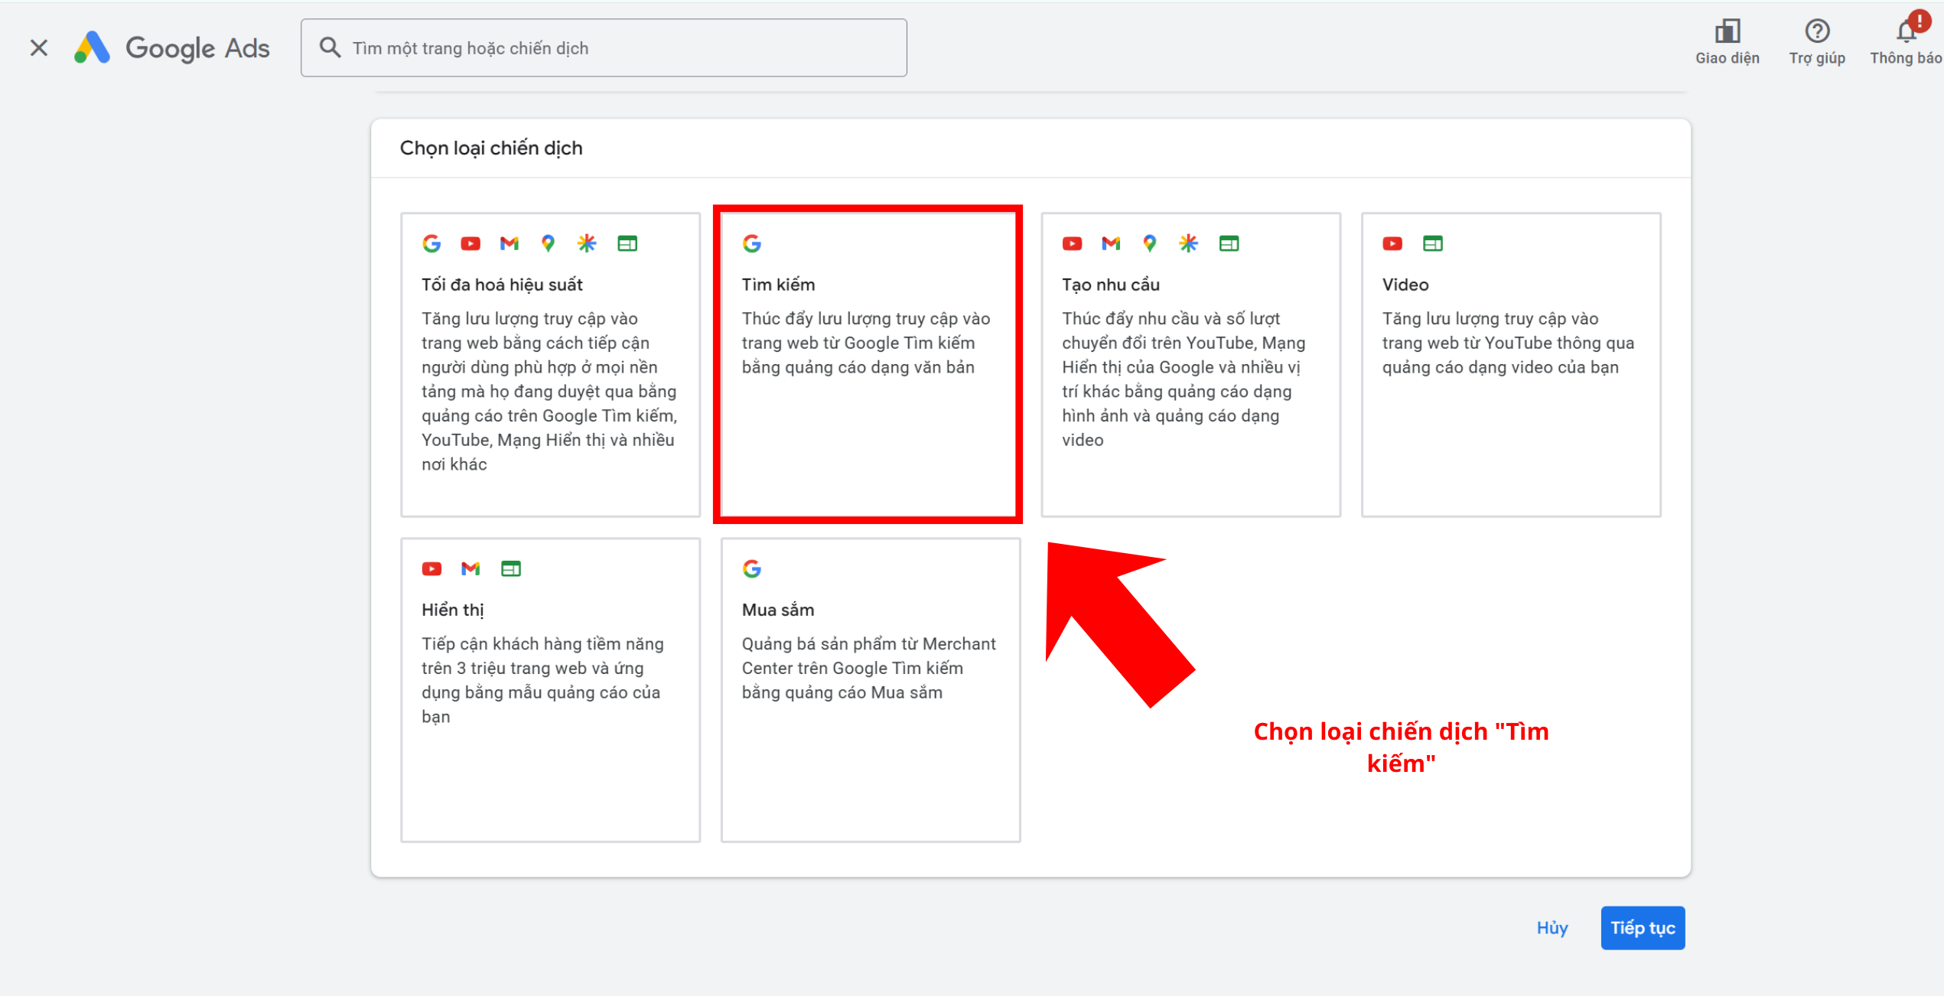1944x996 pixels.
Task: Click the "Tối đa hoá hiệu suất" title text
Action: 502,285
